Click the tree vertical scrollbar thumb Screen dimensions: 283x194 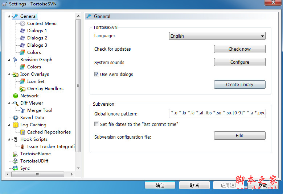click(78, 85)
